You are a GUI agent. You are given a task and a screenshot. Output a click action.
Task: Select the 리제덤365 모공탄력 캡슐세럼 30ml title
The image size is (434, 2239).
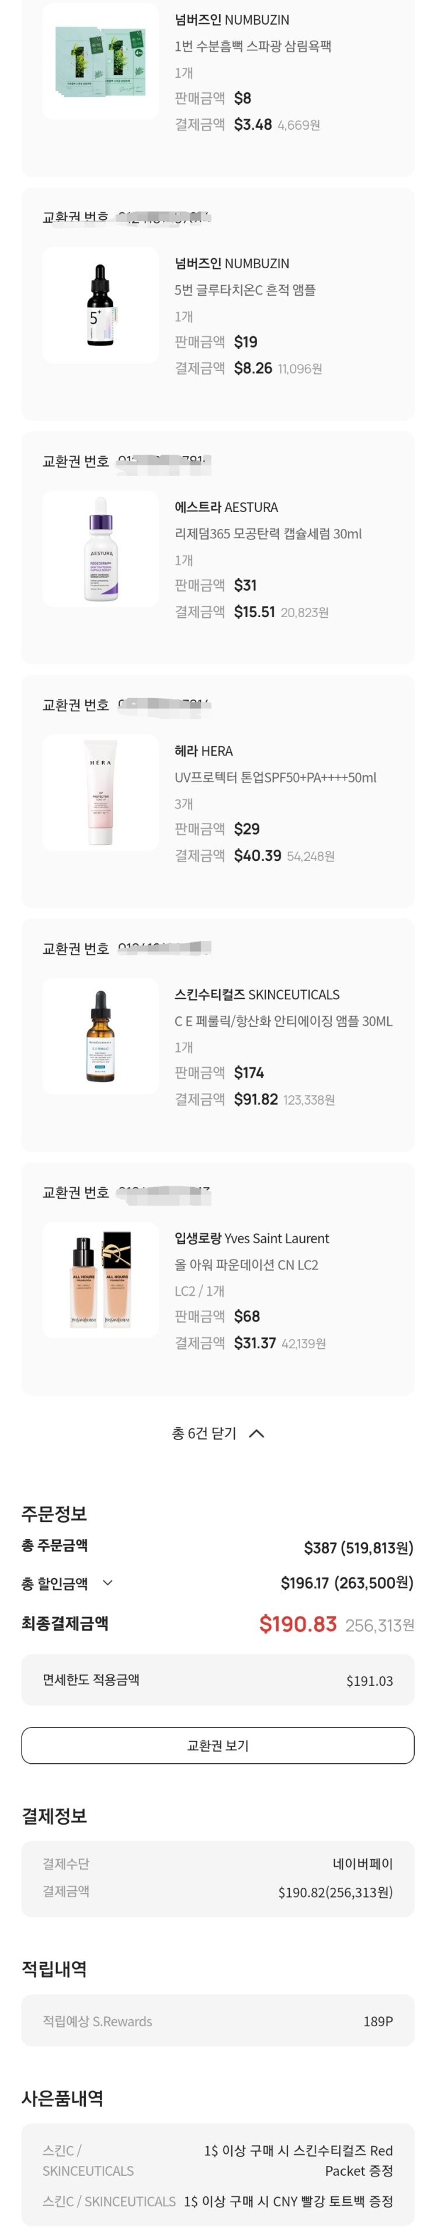pyautogui.click(x=268, y=534)
